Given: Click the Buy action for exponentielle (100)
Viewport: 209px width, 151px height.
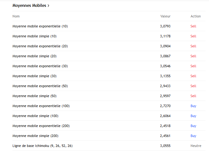Looking at the screenshot, I should pos(193,106).
